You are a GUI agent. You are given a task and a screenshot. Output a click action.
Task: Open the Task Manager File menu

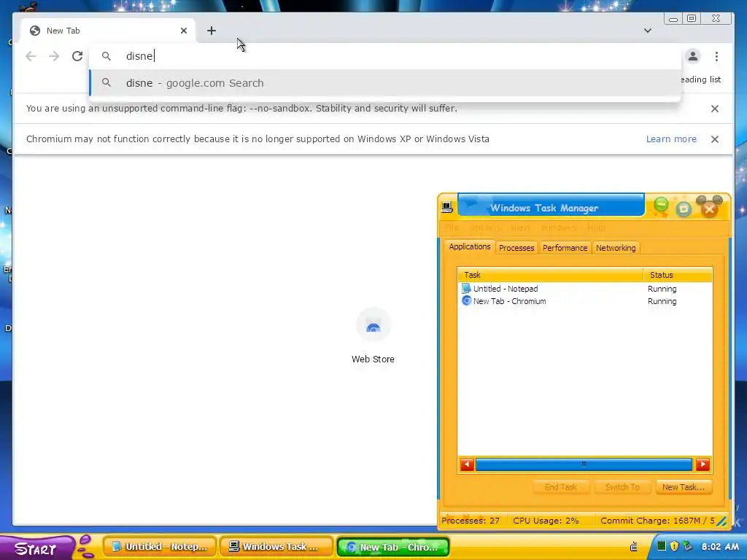(x=452, y=227)
